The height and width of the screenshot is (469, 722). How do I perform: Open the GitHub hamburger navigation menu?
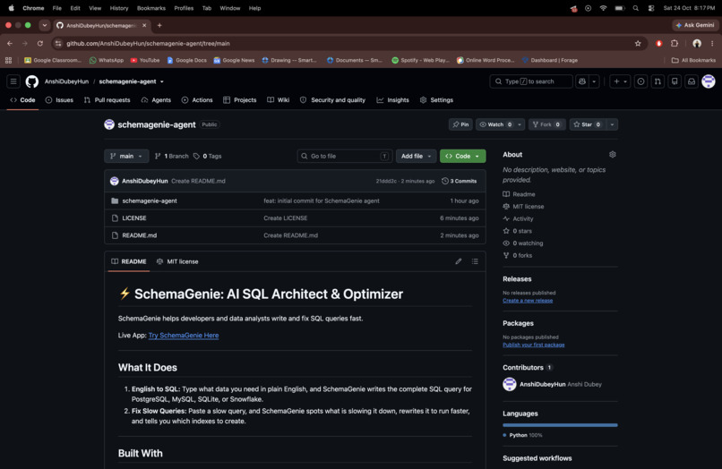click(x=13, y=81)
